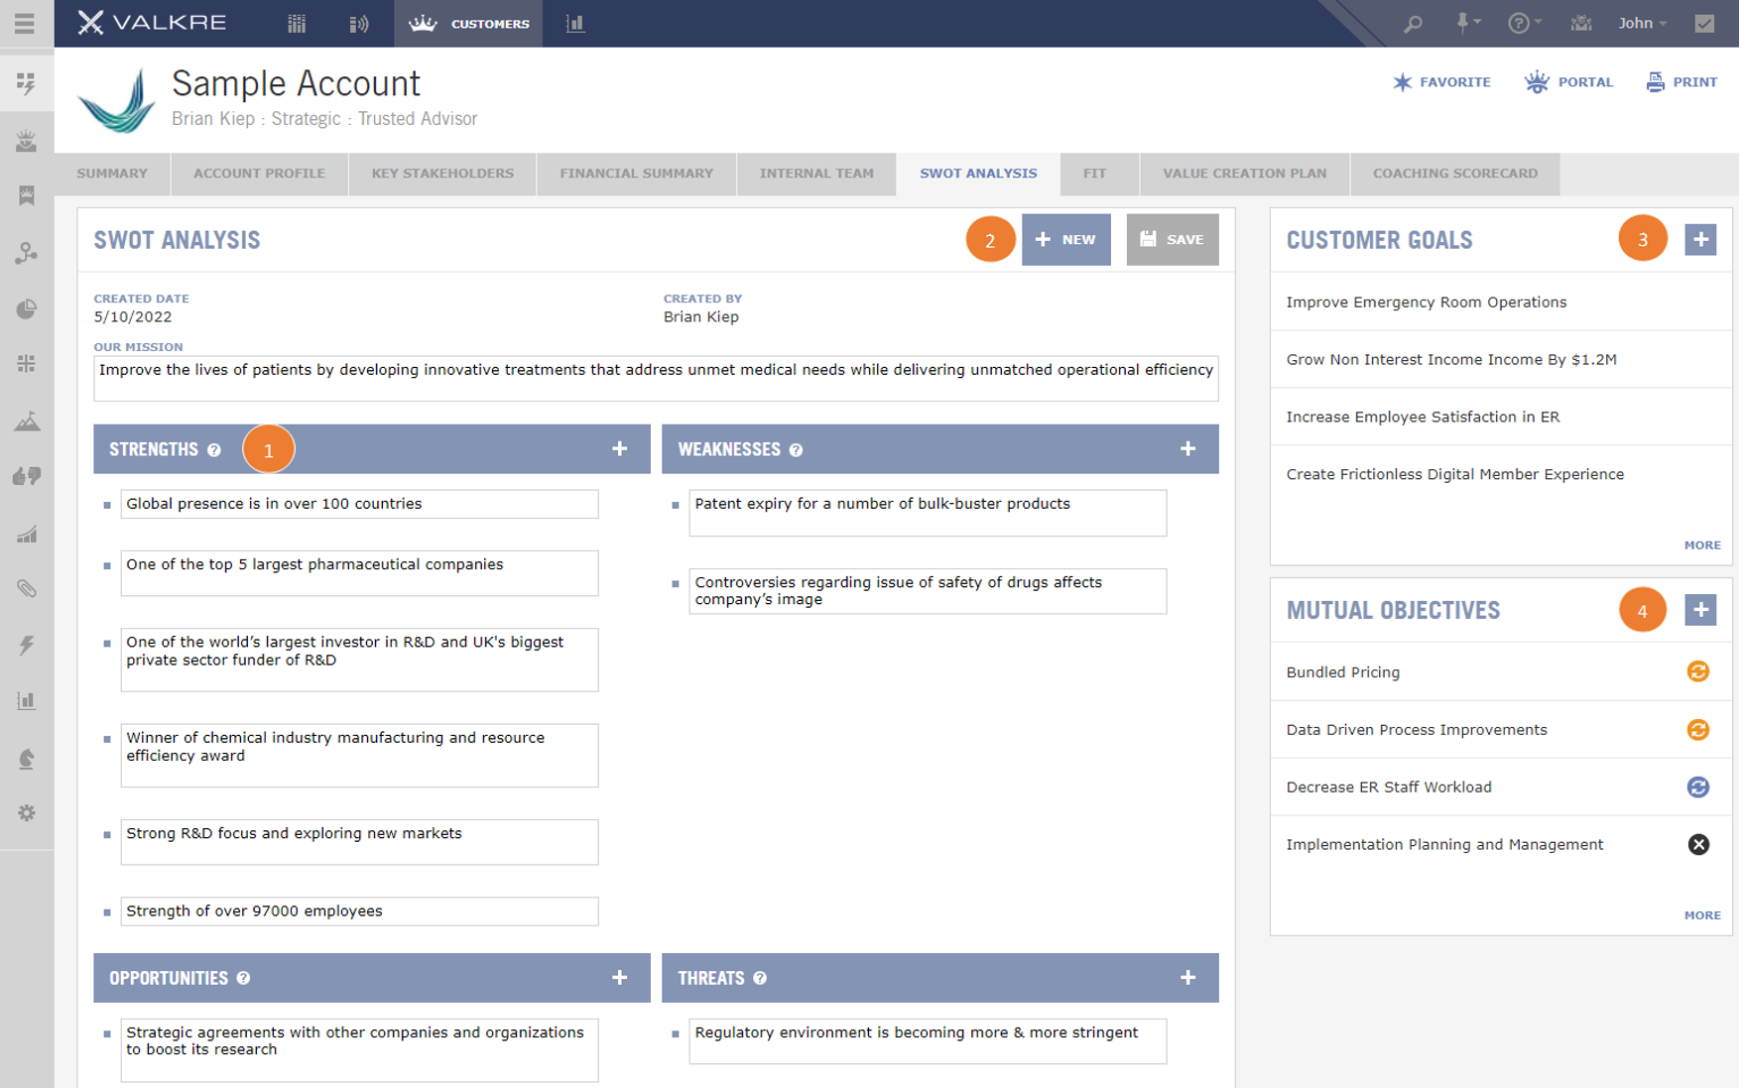Click sidebar crowned king icon

27,141
